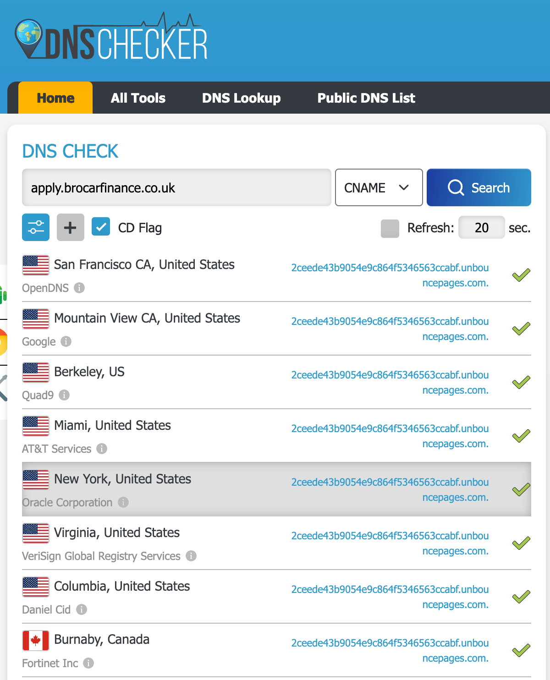Click AT&T Services info icon
550x680 pixels.
pos(102,449)
